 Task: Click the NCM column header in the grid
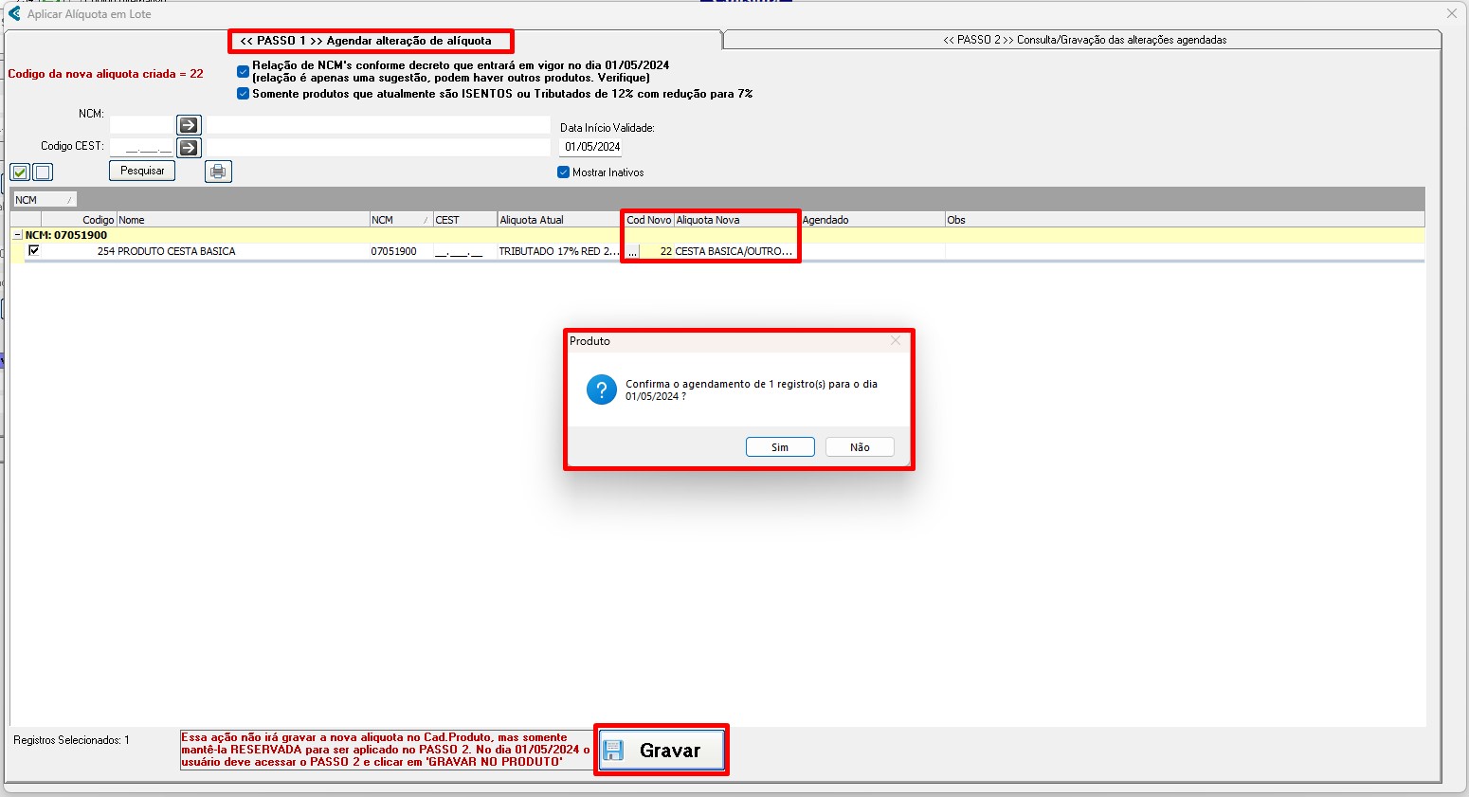[401, 220]
